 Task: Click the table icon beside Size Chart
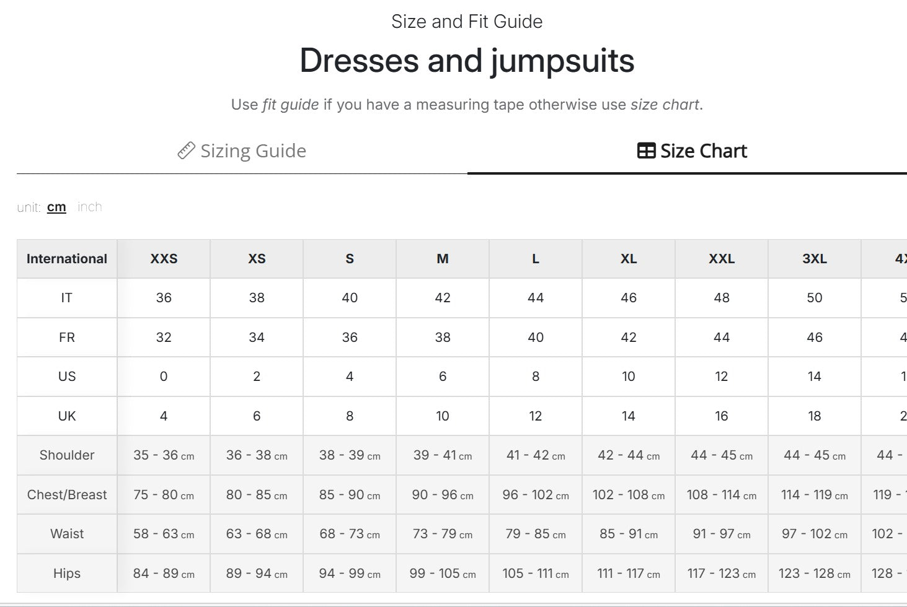pyautogui.click(x=646, y=151)
